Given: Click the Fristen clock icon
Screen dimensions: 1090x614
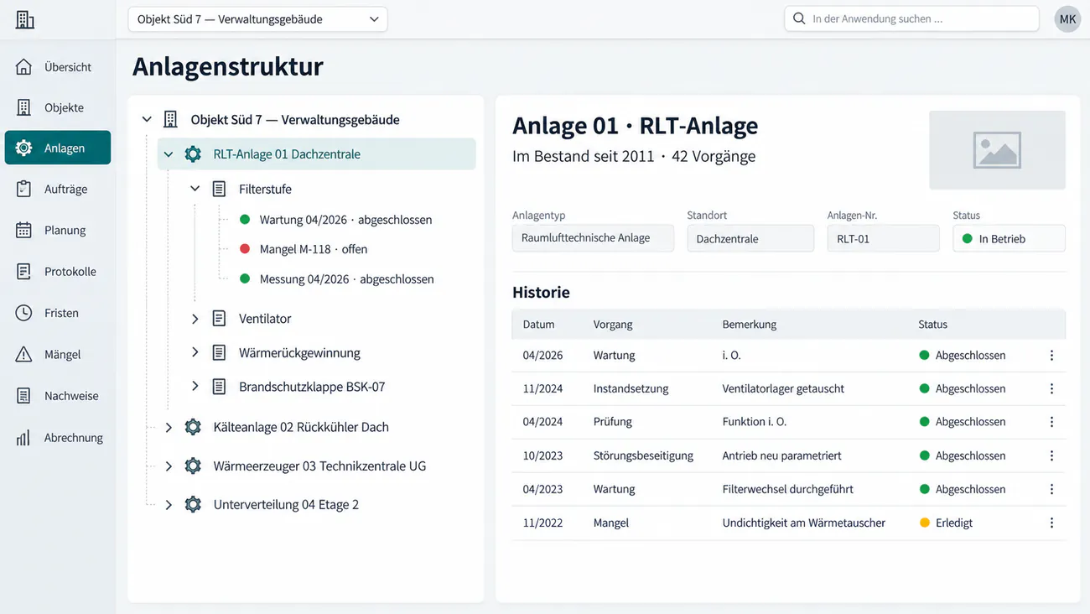Looking at the screenshot, I should coord(23,313).
